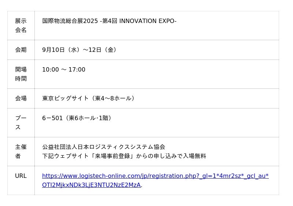The height and width of the screenshot is (206, 293).
Task: Select the URL label cell
Action: point(21,180)
